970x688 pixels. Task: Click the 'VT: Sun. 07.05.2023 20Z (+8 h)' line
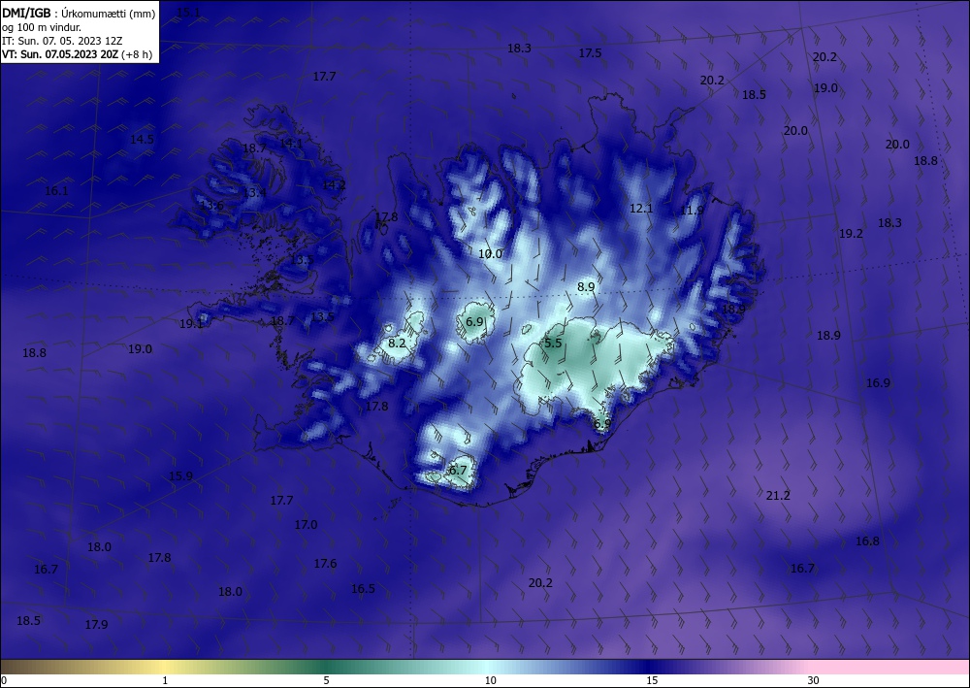point(77,53)
